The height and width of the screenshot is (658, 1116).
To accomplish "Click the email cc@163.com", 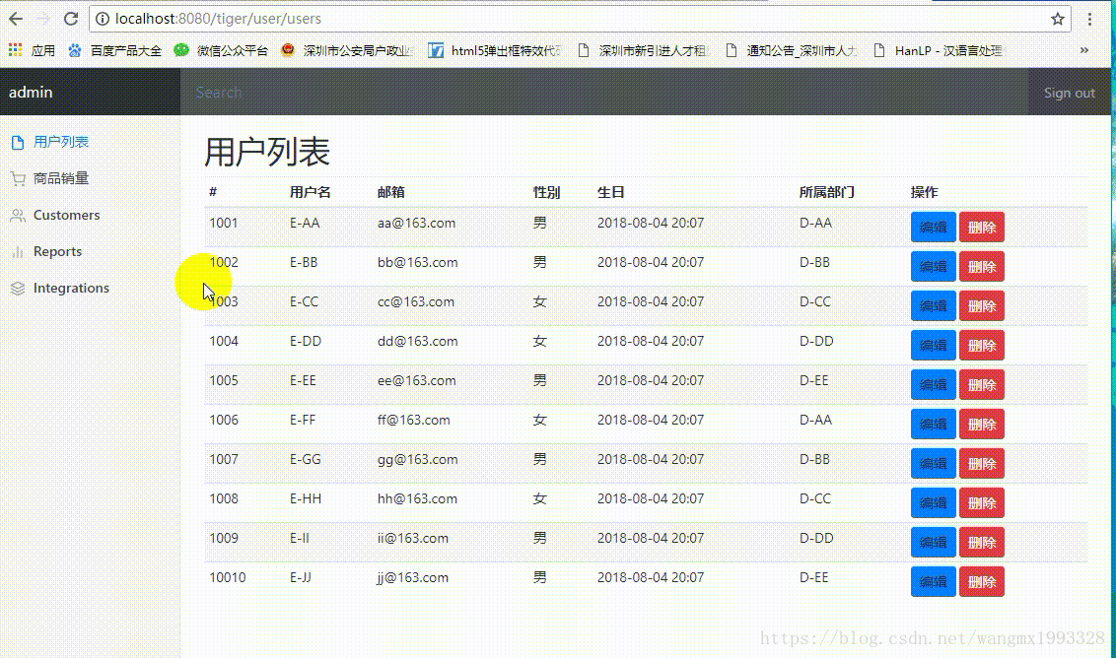I will (x=416, y=301).
